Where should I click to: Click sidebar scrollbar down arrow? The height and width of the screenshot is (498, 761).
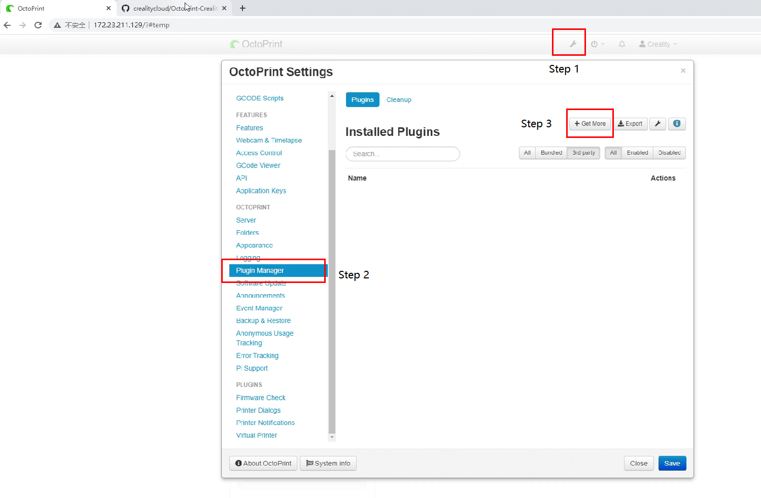pyautogui.click(x=332, y=437)
